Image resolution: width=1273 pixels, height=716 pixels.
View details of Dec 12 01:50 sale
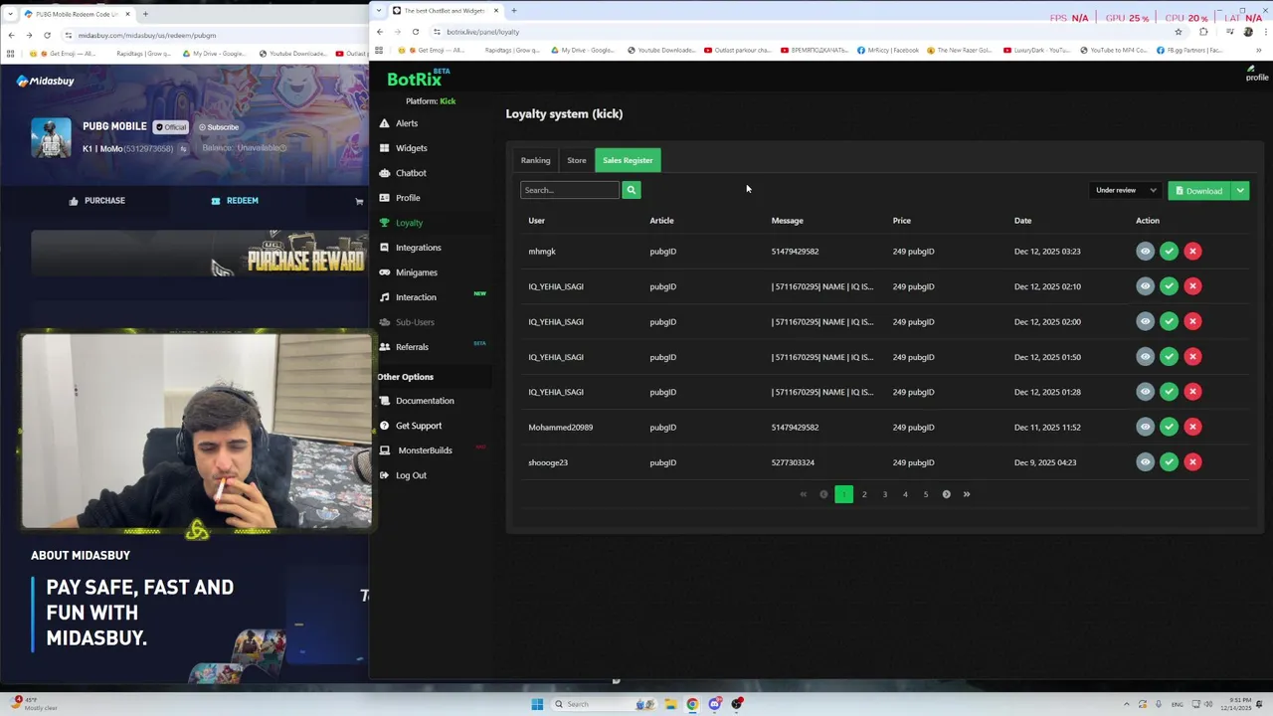click(1145, 357)
